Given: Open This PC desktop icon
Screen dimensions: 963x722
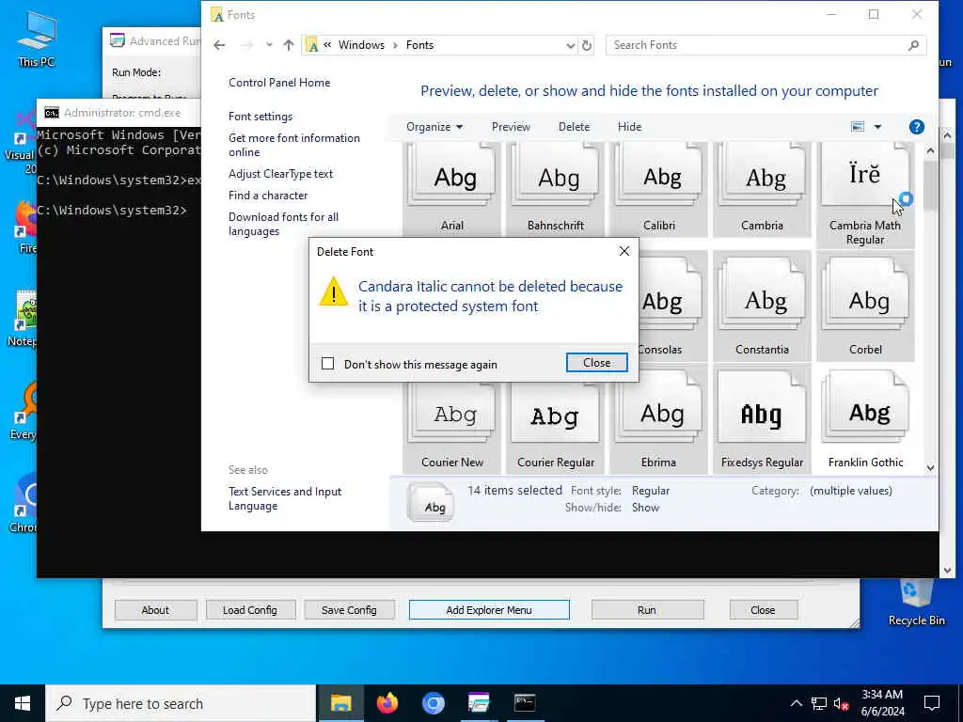Looking at the screenshot, I should pos(37,39).
